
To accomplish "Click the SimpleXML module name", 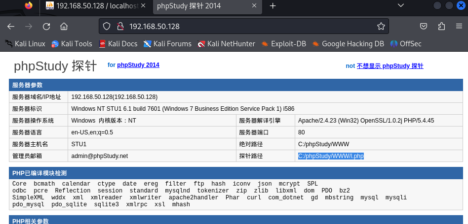I will click(28, 197).
